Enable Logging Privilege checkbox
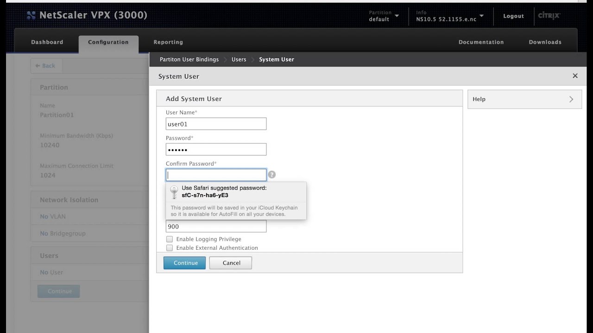This screenshot has width=593, height=333. (170, 239)
